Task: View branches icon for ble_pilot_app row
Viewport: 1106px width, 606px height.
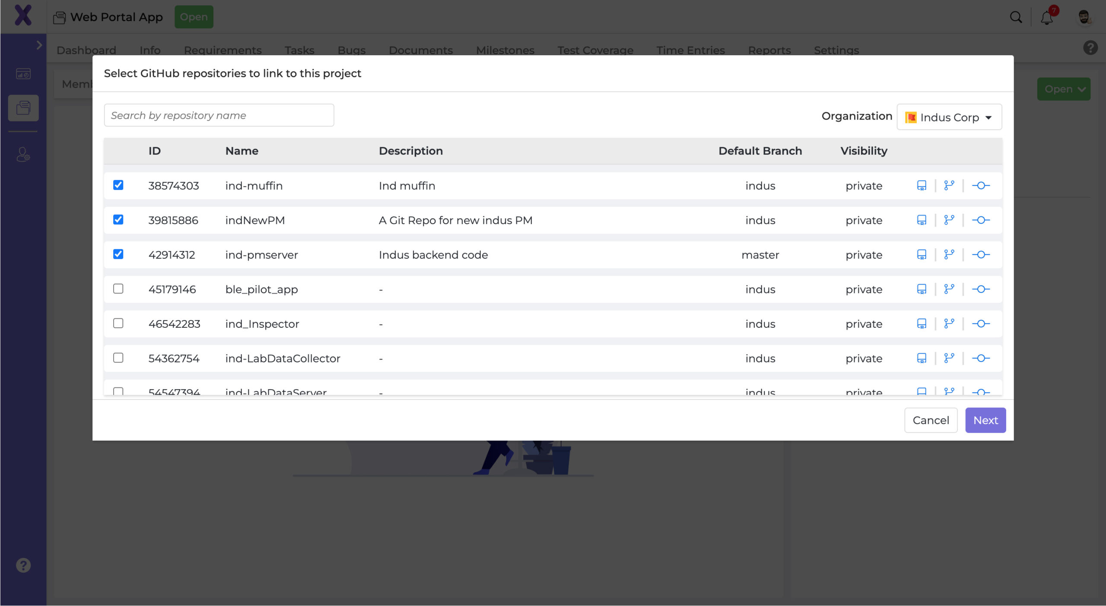Action: (949, 289)
